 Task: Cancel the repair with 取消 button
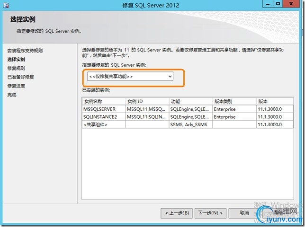tap(244, 213)
